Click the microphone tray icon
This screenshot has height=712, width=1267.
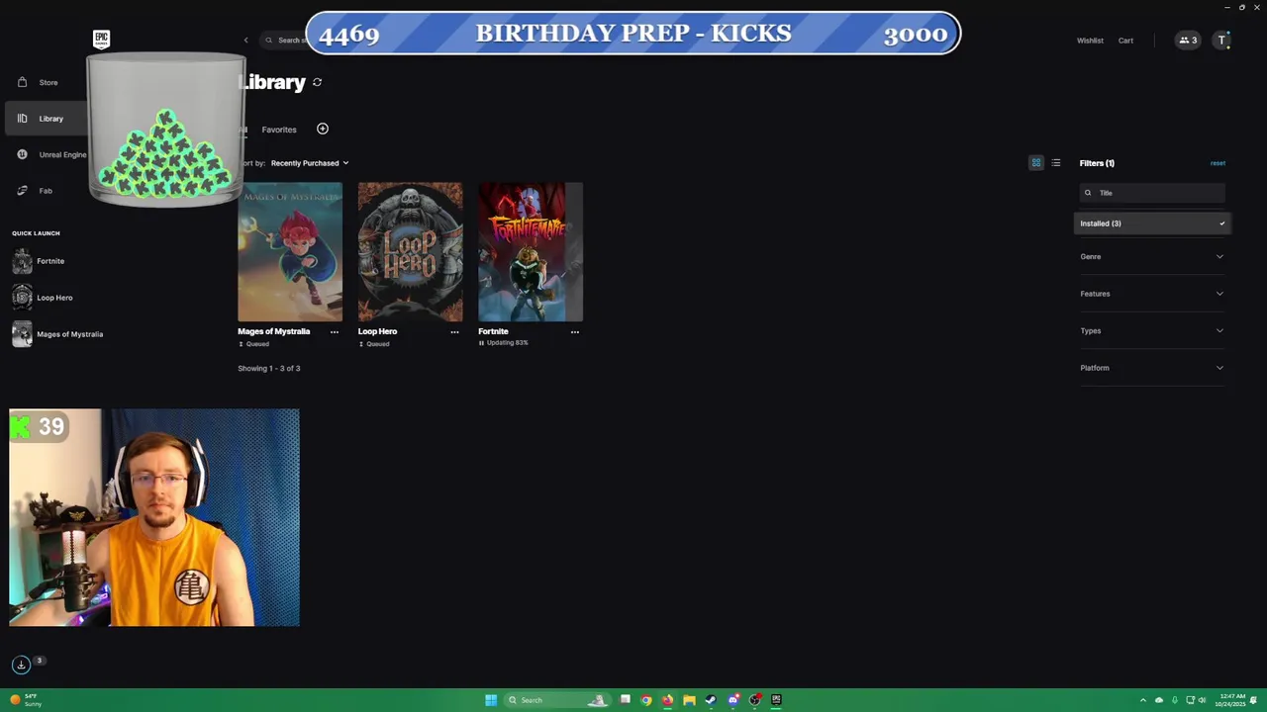point(1175,700)
